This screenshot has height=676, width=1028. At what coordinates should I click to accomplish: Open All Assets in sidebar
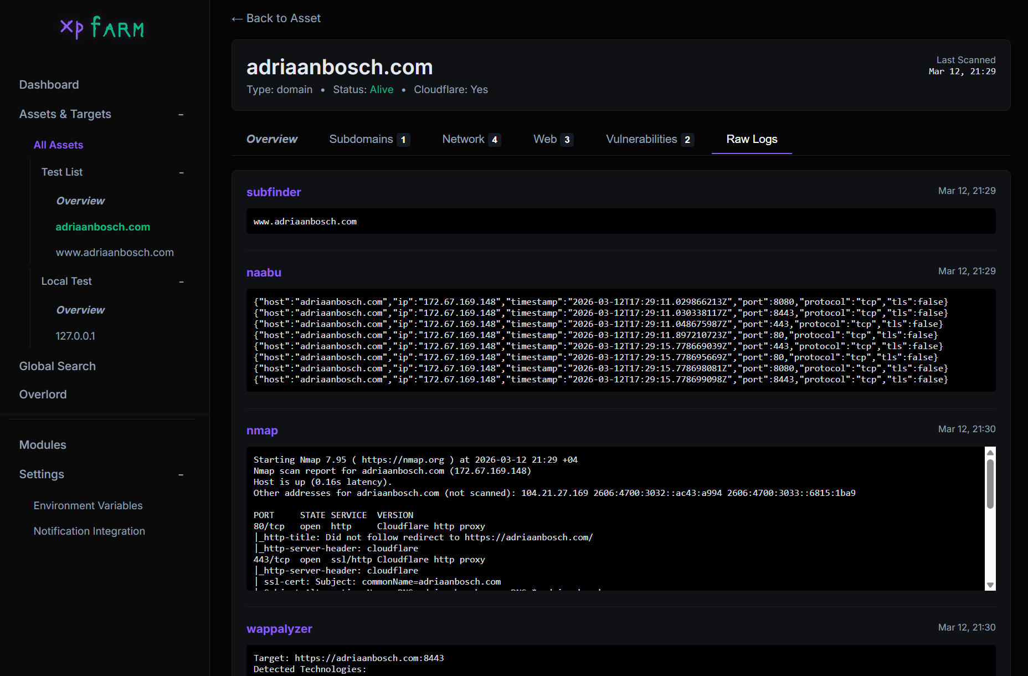(58, 145)
